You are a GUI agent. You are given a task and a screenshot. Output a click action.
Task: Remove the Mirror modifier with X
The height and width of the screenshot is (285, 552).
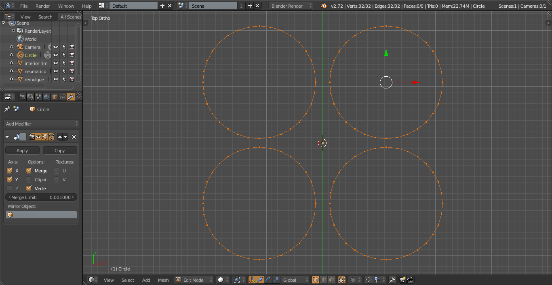point(74,137)
